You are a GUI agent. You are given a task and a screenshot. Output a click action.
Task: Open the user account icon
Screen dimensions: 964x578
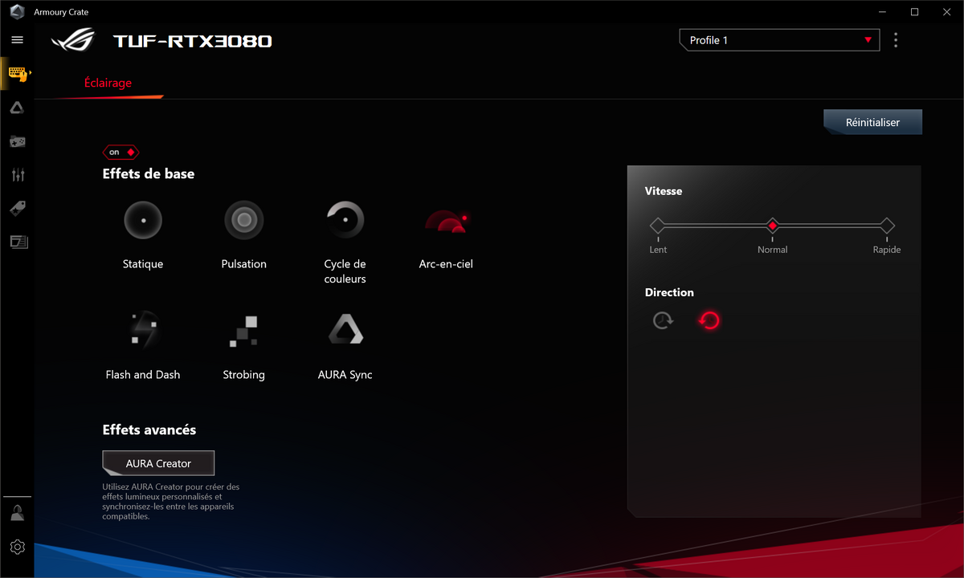pyautogui.click(x=17, y=513)
